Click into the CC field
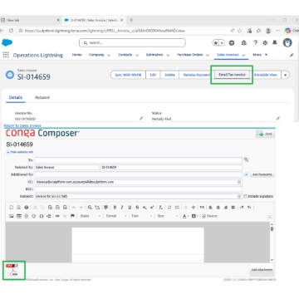 point(138,182)
